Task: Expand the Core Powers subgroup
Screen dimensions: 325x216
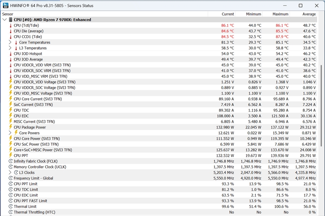Action: click(x=10, y=133)
